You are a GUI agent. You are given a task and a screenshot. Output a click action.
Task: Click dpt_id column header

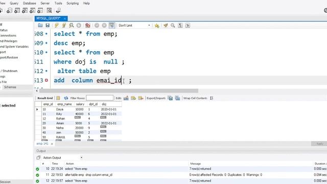93,104
